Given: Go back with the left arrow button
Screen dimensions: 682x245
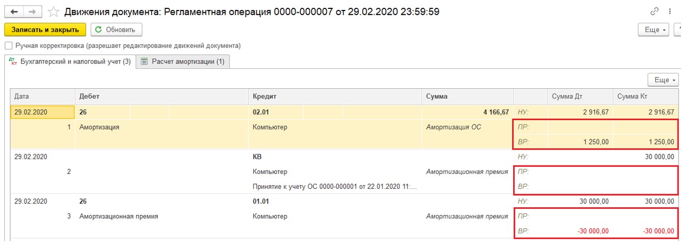Looking at the screenshot, I should coord(14,11).
